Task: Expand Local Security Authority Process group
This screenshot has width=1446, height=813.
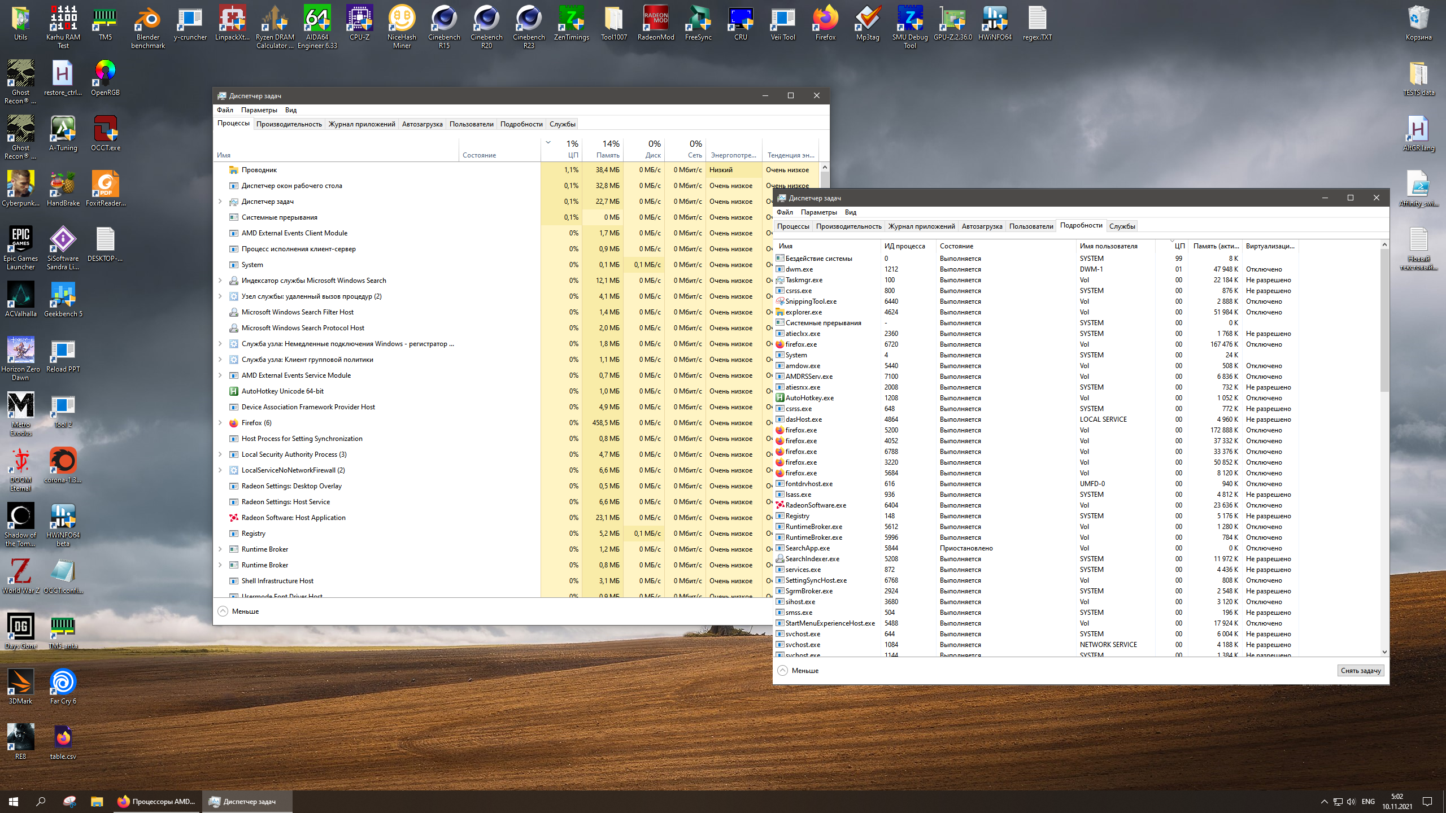Action: 220,454
